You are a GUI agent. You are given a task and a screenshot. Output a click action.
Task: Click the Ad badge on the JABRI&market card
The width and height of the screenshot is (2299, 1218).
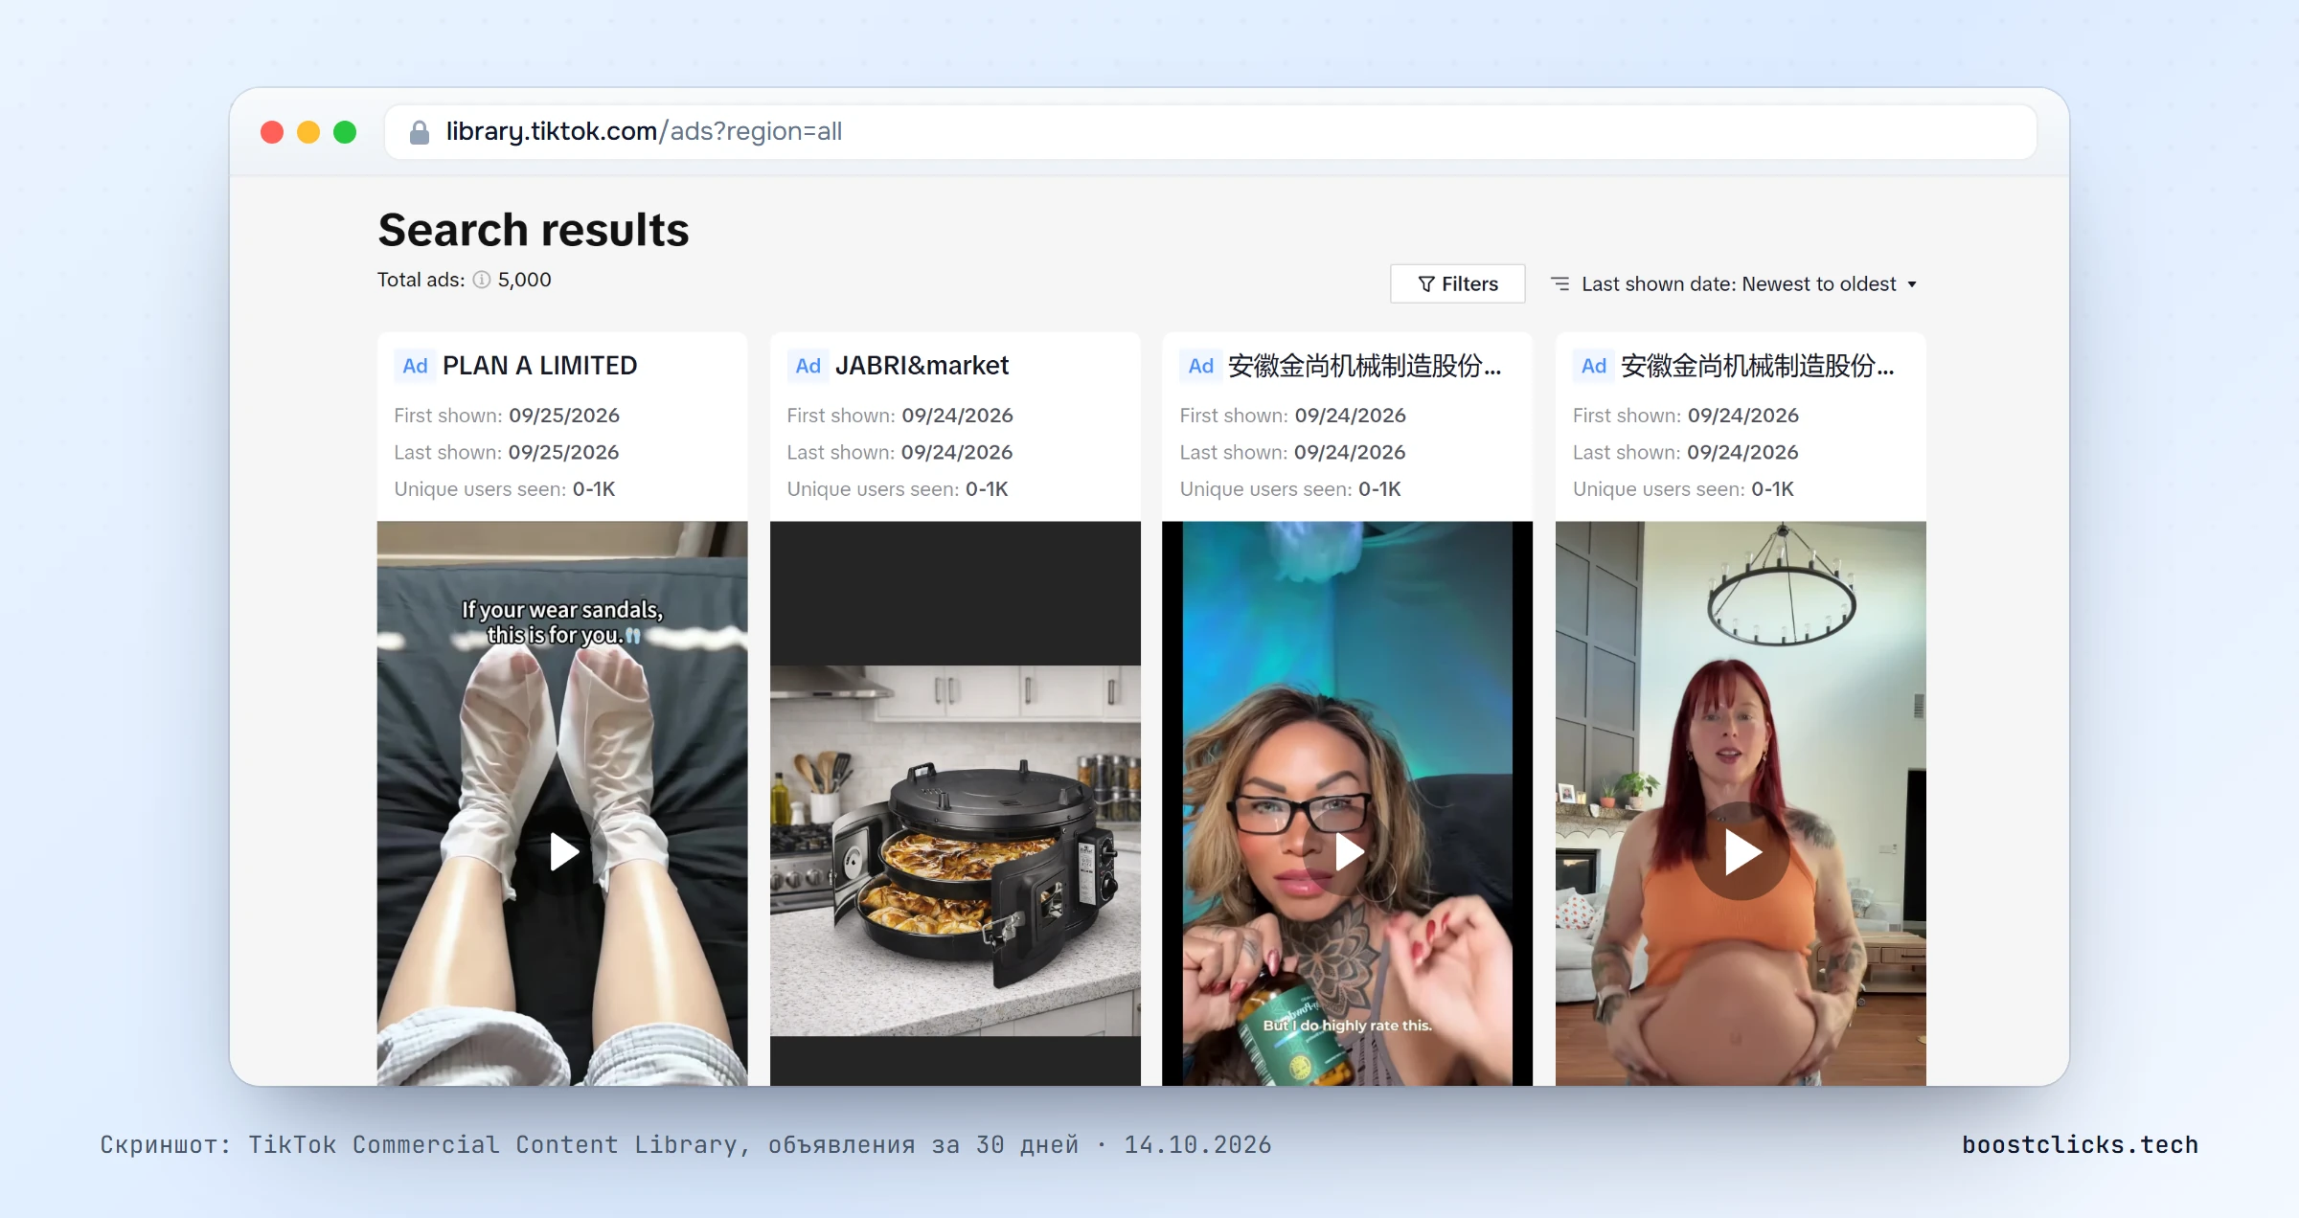coord(808,366)
